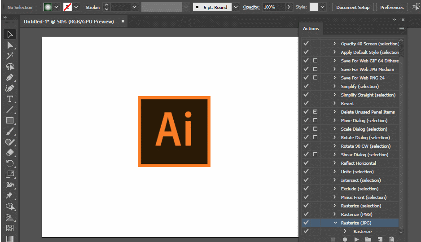Click the Stroke label link
The width and height of the screenshot is (421, 242).
92,8
